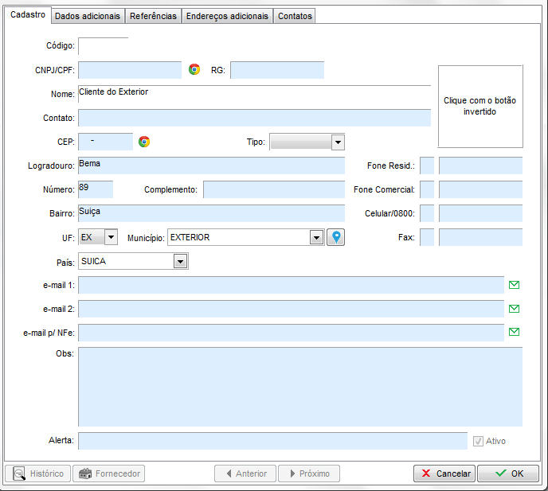The height and width of the screenshot is (491, 548).
Task: Send mail using e-mail 1 envelope icon
Action: tap(514, 285)
